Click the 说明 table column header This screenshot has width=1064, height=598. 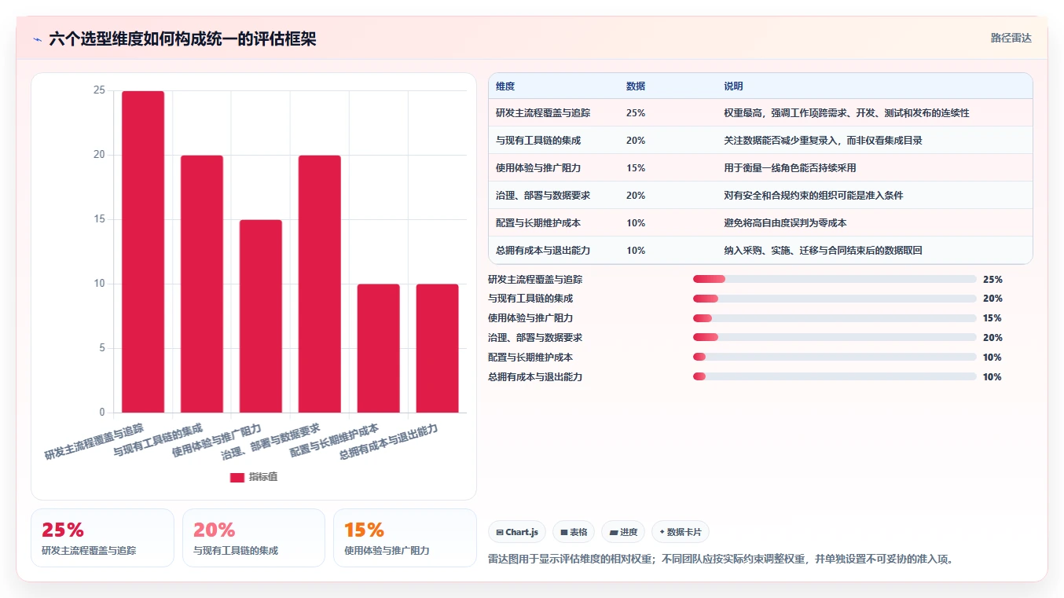(x=733, y=86)
